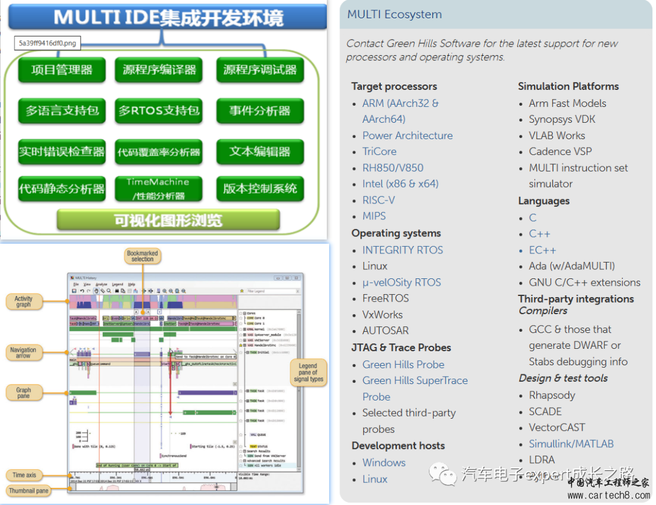Open the Green Hills Probe link
Screen dimensions: 656x505
(x=403, y=364)
